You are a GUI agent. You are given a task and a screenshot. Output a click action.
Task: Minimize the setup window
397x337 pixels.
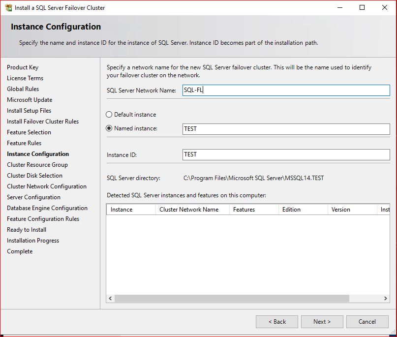pyautogui.click(x=340, y=7)
